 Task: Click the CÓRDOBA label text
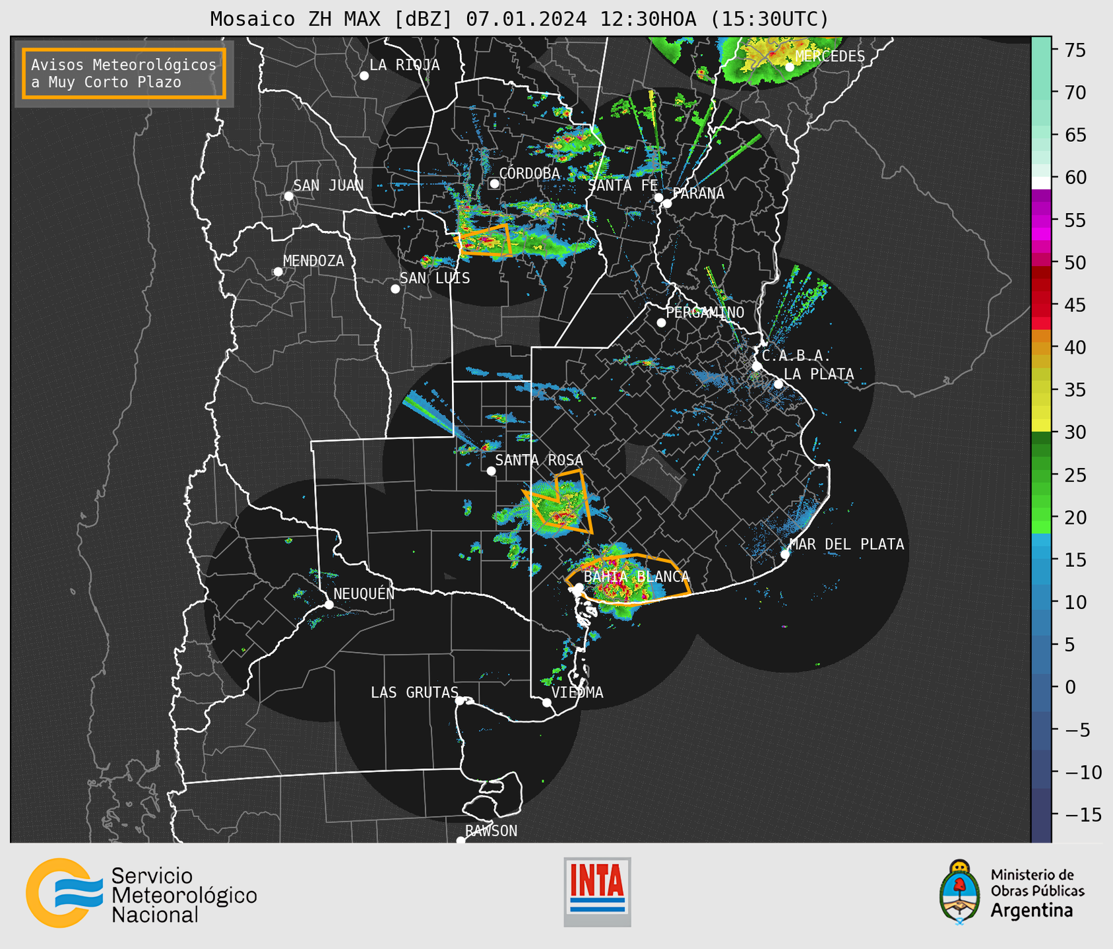click(x=529, y=173)
